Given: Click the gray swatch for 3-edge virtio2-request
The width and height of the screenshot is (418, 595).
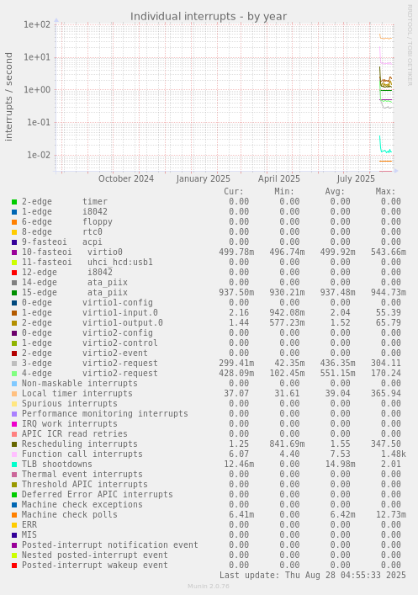Looking at the screenshot, I should coord(14,364).
